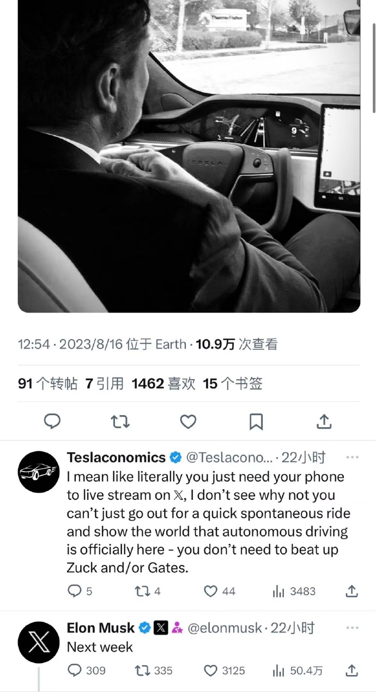Share the main post

[x=324, y=421]
